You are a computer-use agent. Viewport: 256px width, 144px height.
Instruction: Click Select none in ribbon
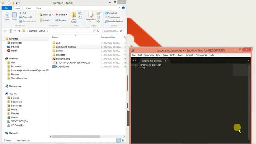click(112, 17)
